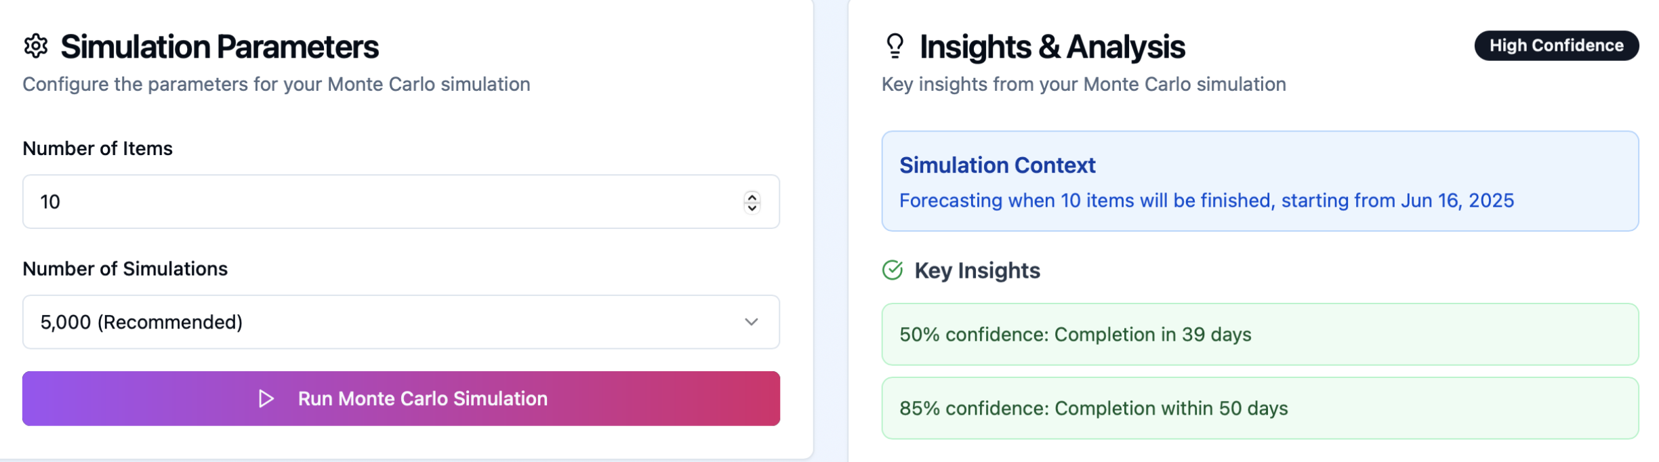The height and width of the screenshot is (462, 1659).
Task: Increase Number of Items with up arrow
Action: click(752, 196)
